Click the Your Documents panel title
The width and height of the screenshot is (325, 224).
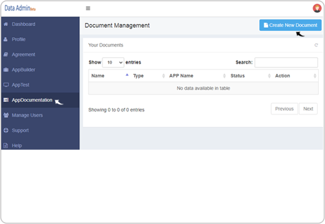click(x=105, y=45)
